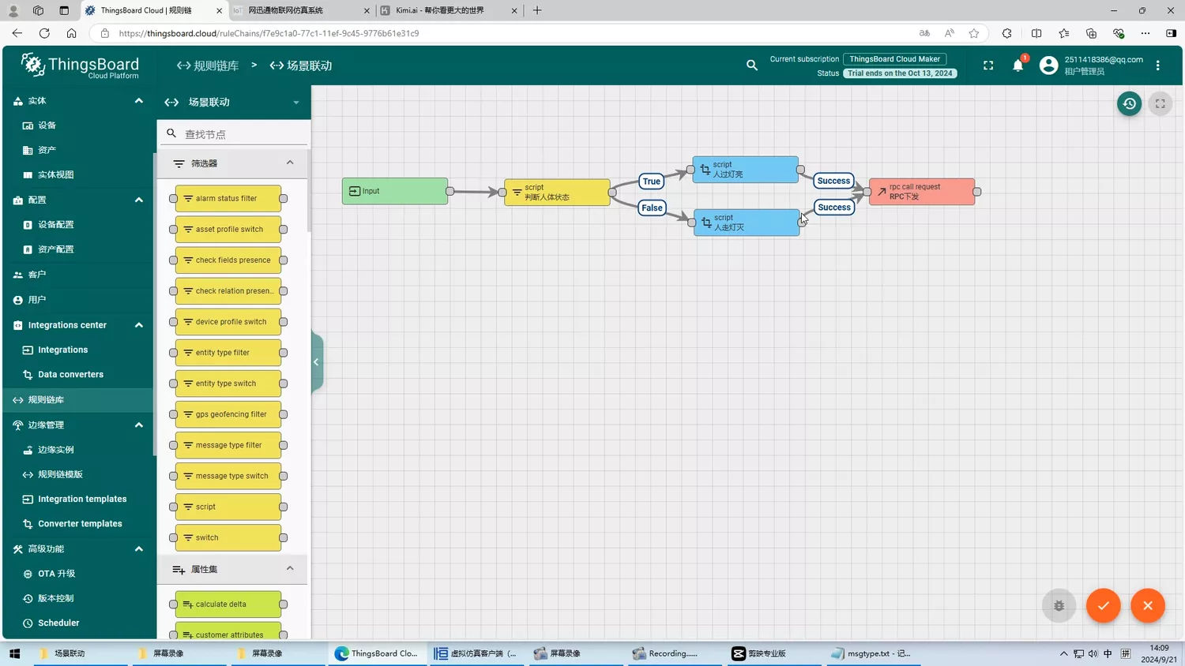Collapse the 属性集 node category
1185x666 pixels.
point(290,569)
